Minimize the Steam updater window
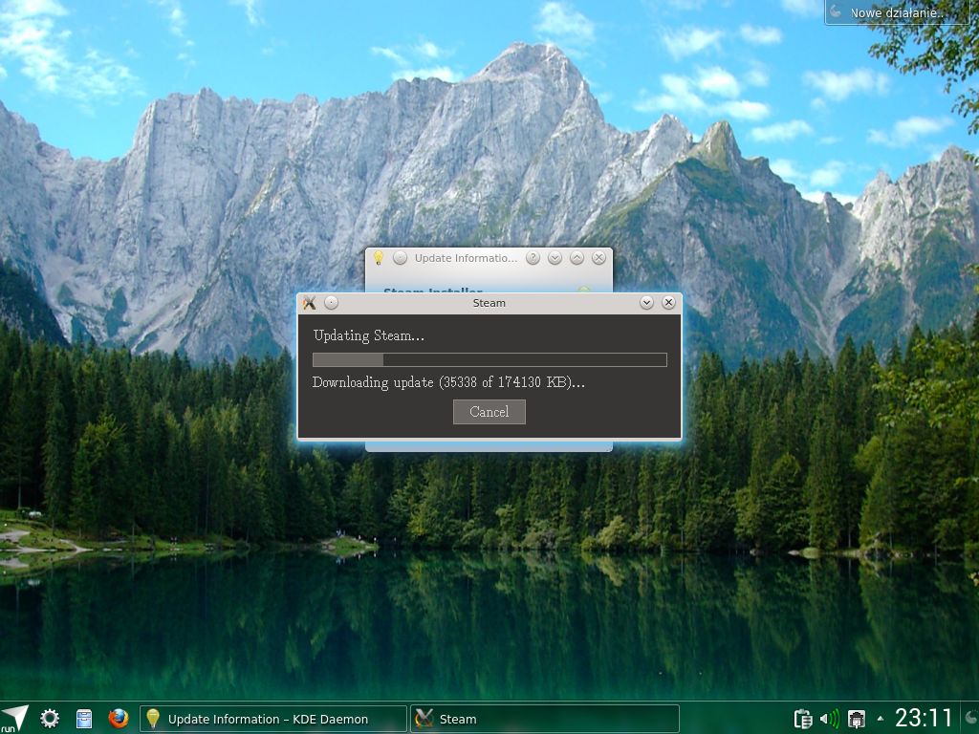 click(647, 303)
